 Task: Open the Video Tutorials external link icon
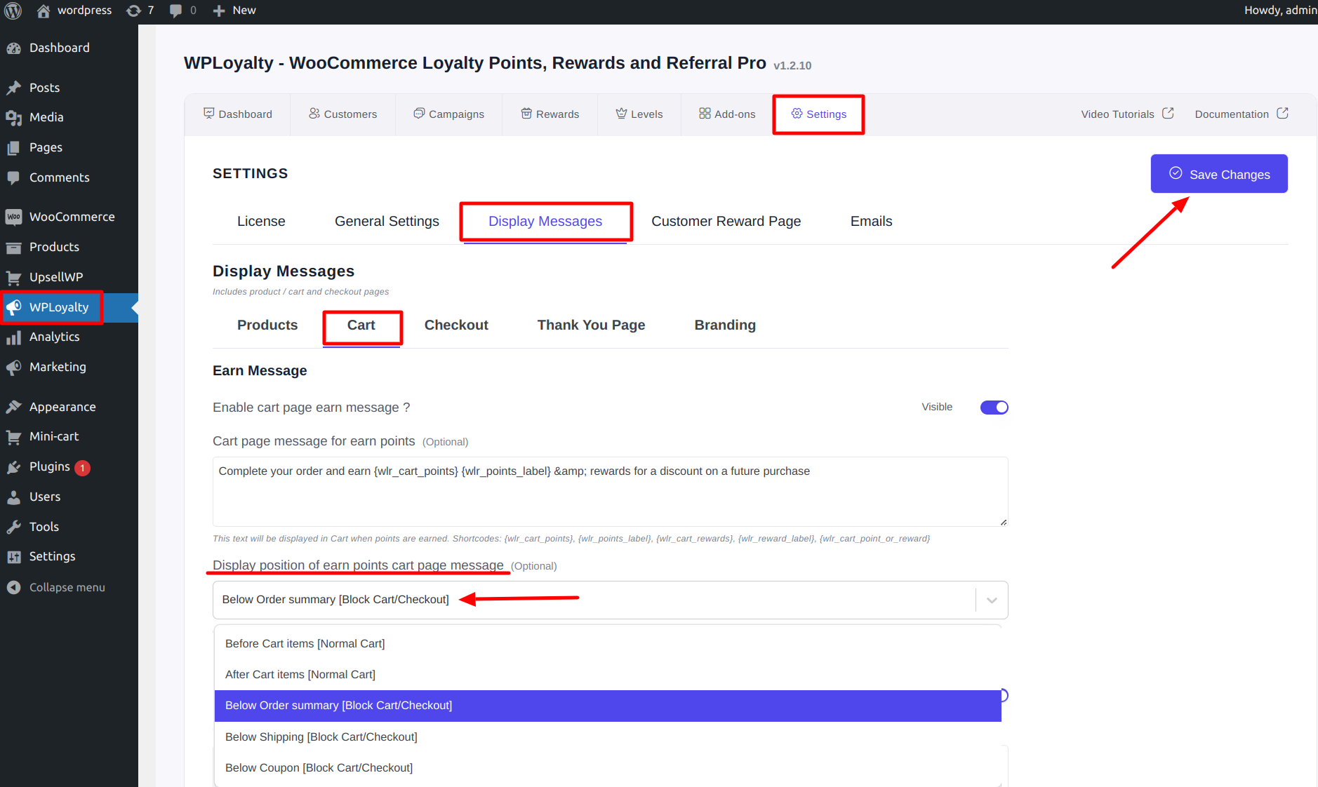1168,114
